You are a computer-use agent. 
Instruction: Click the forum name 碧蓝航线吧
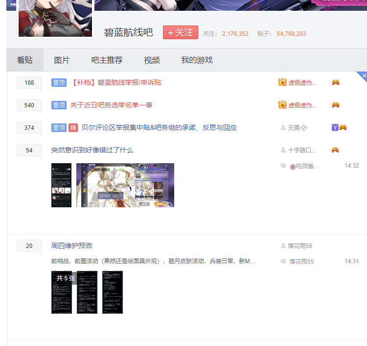coord(129,32)
